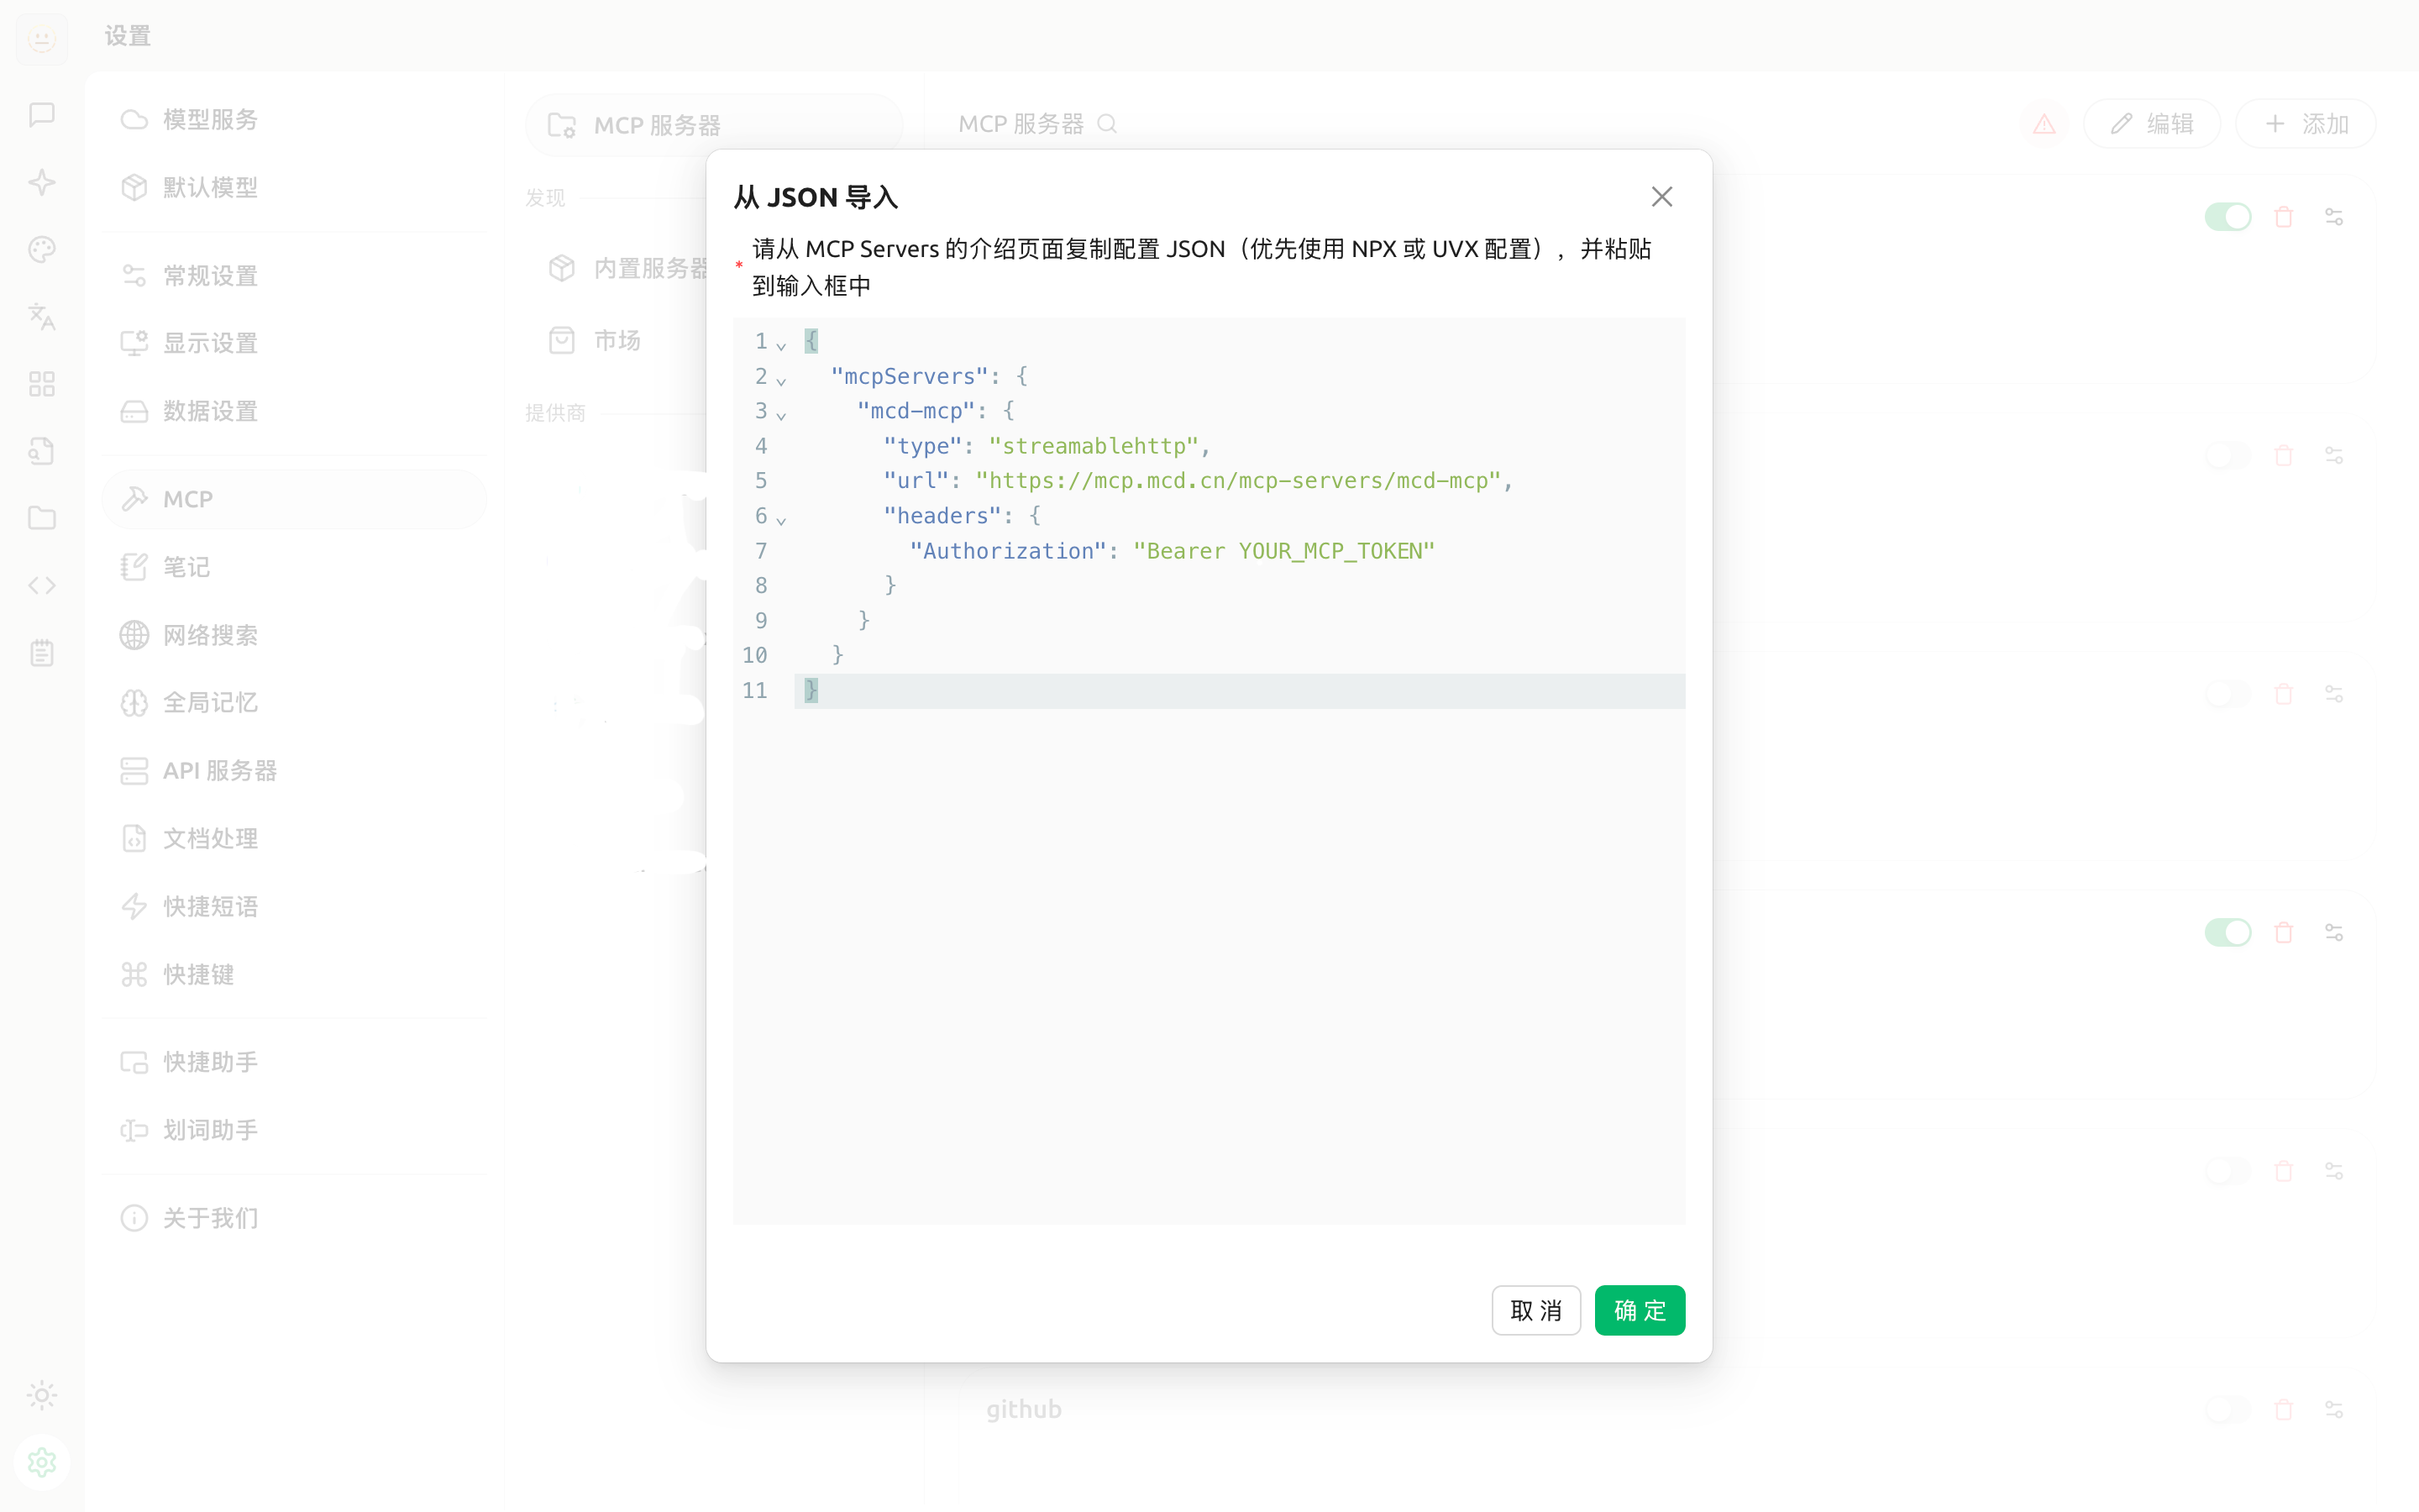The height and width of the screenshot is (1512, 2419).
Task: Toggle off the first MCP server switch
Action: pyautogui.click(x=2227, y=217)
